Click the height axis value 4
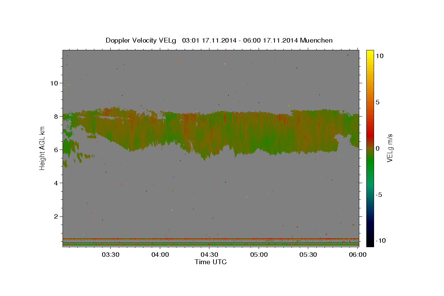Viewport: 444px width, 296px height. tap(56, 183)
